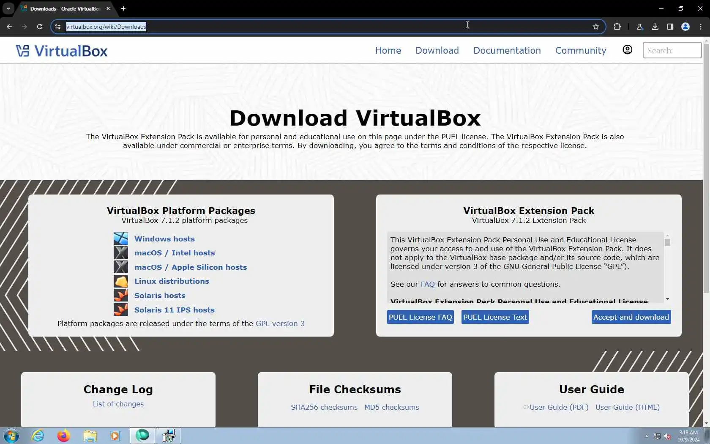Click the taskbar clock showing 3:18 AM
Screen dimensions: 710x444
tap(688, 436)
